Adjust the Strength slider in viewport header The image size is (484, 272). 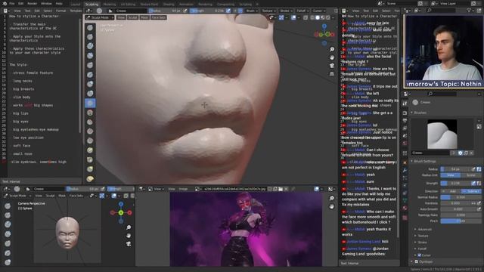[x=208, y=11]
